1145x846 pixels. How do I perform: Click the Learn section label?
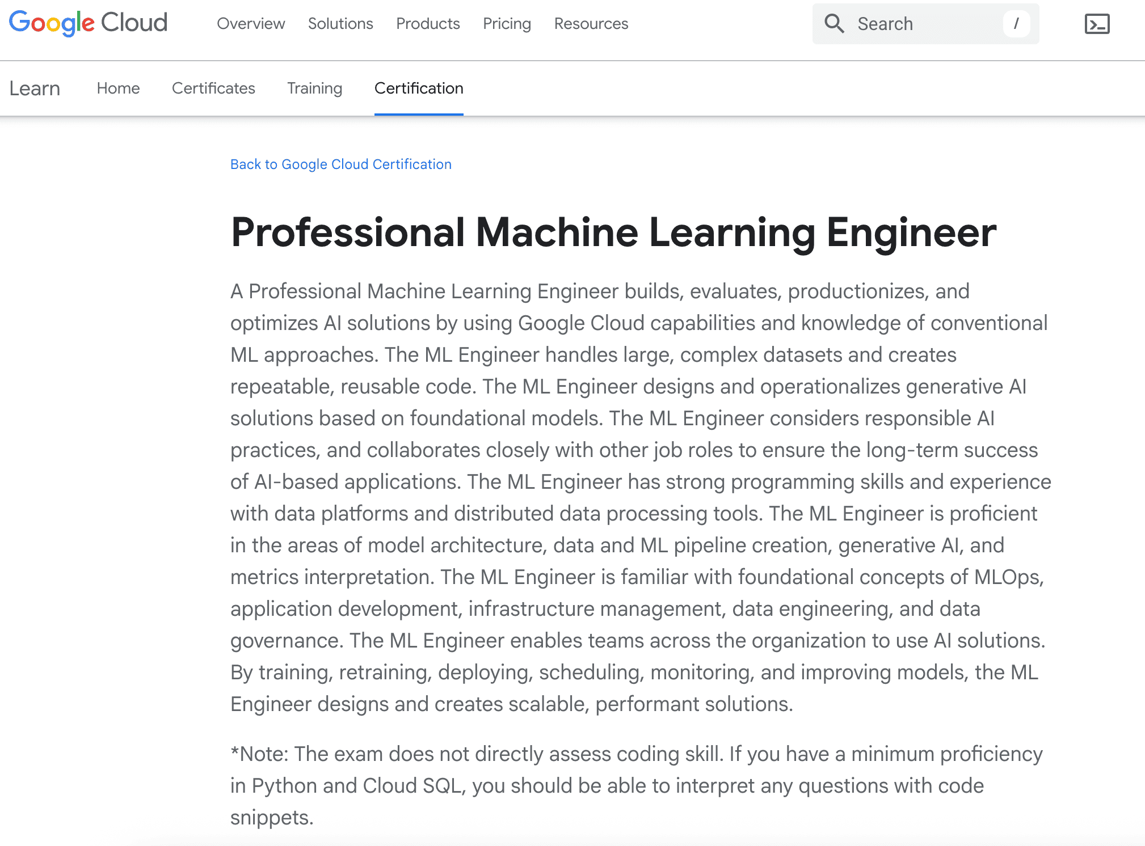coord(35,88)
